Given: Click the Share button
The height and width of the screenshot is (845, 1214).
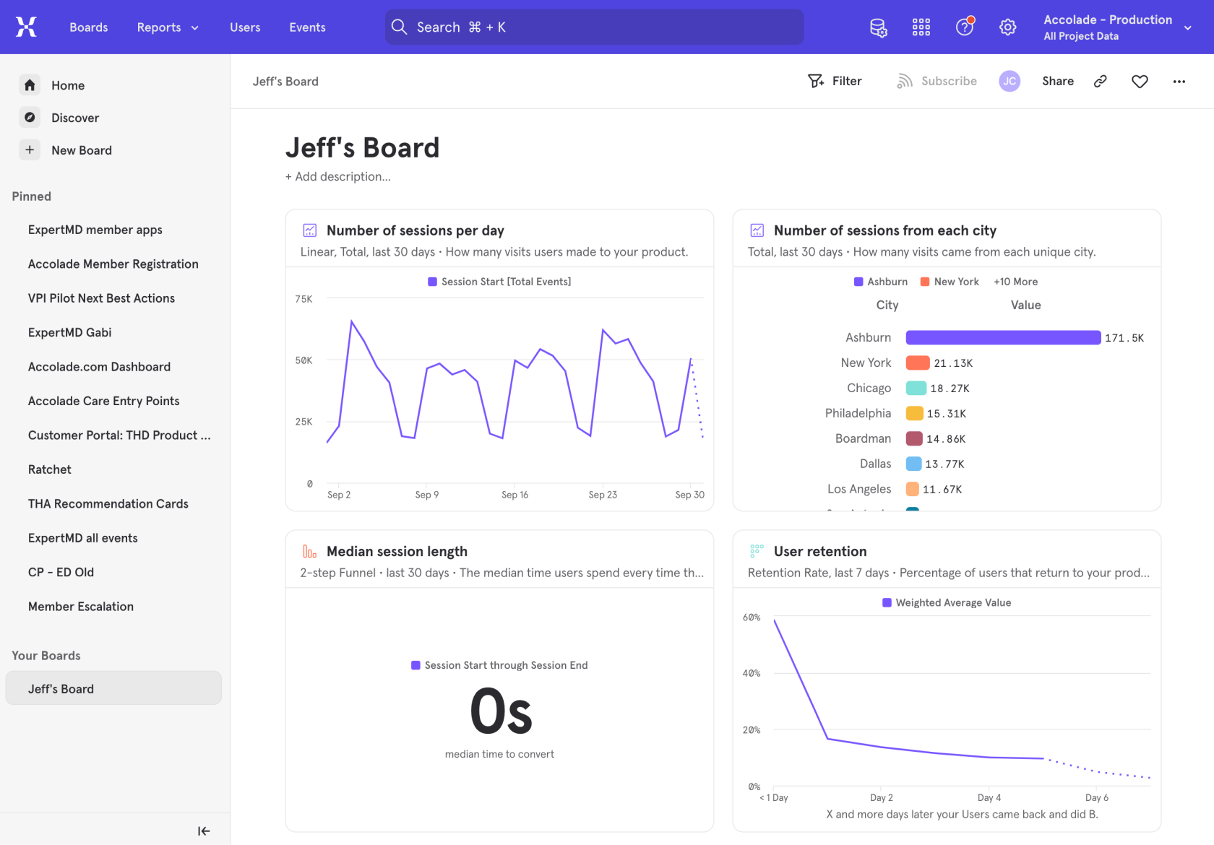Looking at the screenshot, I should pos(1057,82).
